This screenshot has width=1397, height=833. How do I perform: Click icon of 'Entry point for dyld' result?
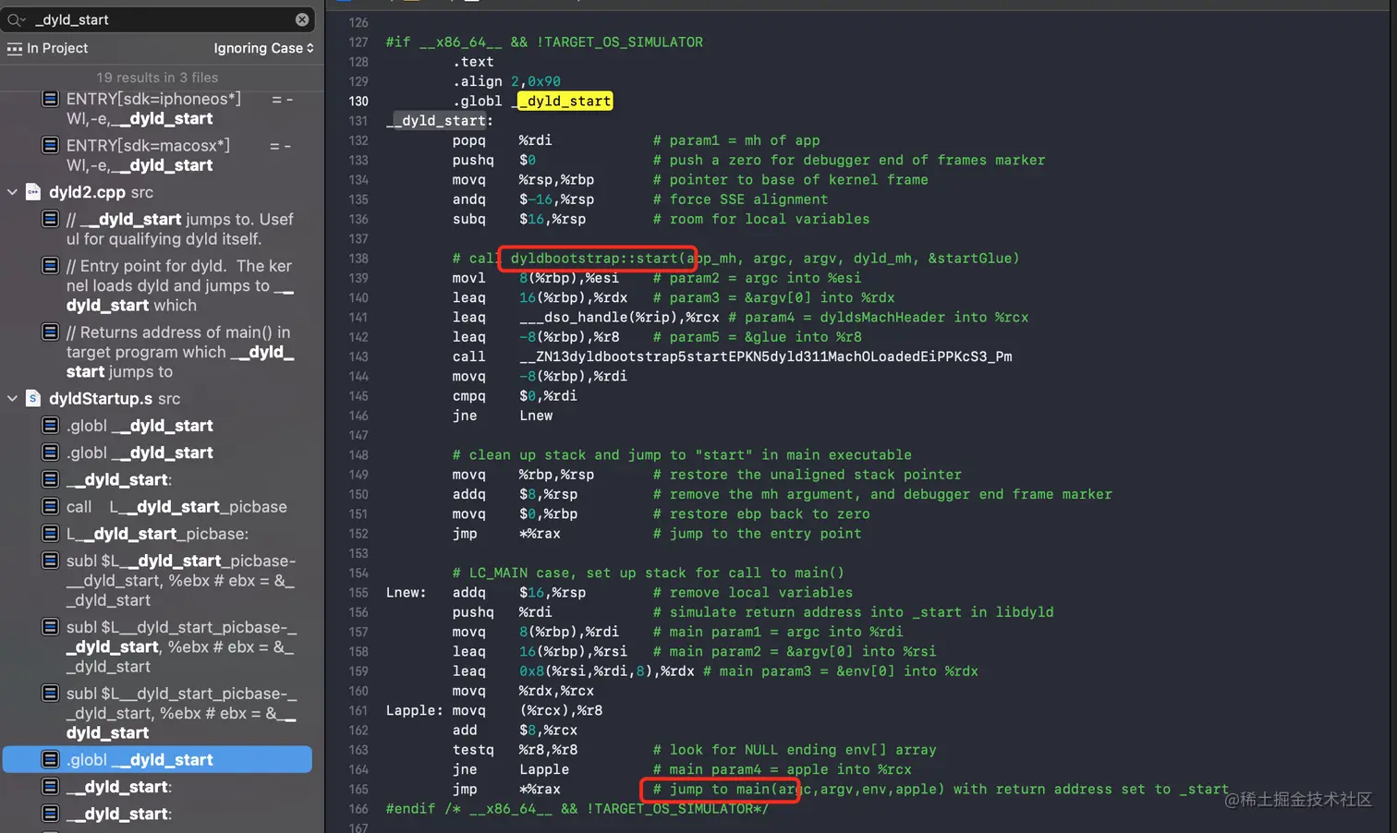(x=51, y=265)
